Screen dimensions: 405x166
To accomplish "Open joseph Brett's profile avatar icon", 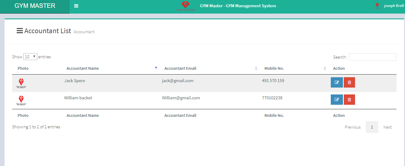I will tap(377, 6).
